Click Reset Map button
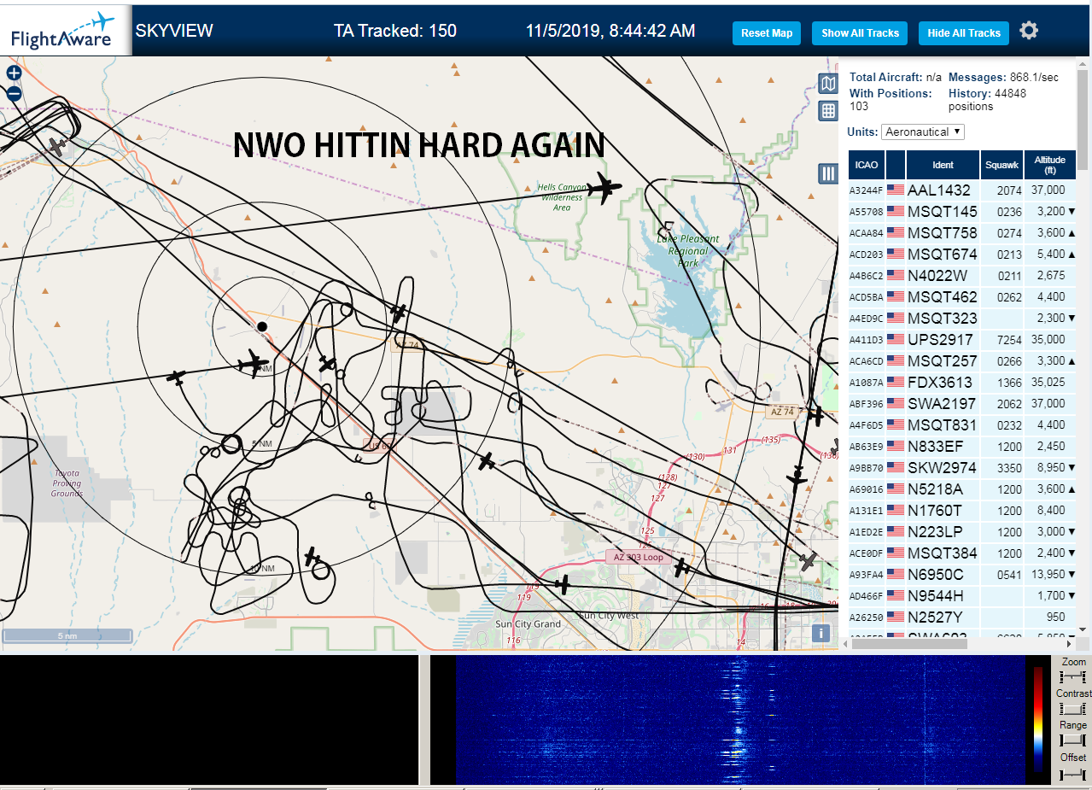Viewport: 1092px width, 790px height. point(767,33)
